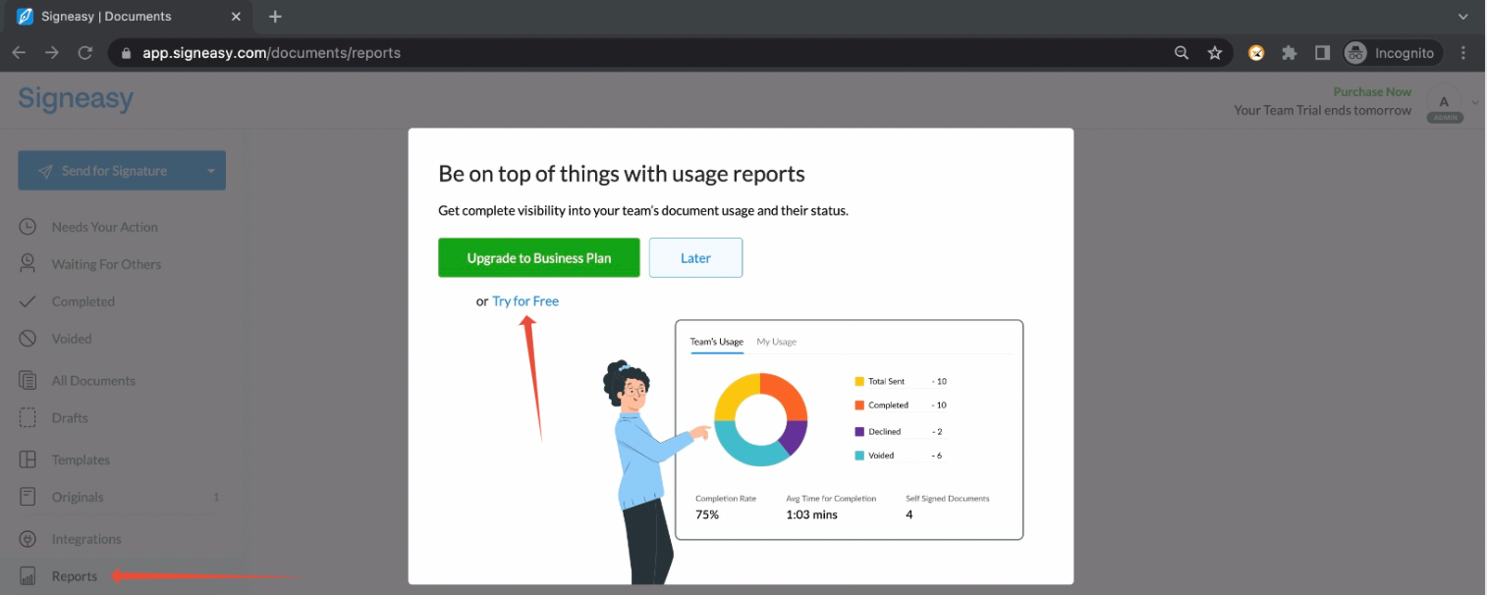This screenshot has height=595, width=1487.
Task: Click the Purchase Now link
Action: click(1372, 92)
